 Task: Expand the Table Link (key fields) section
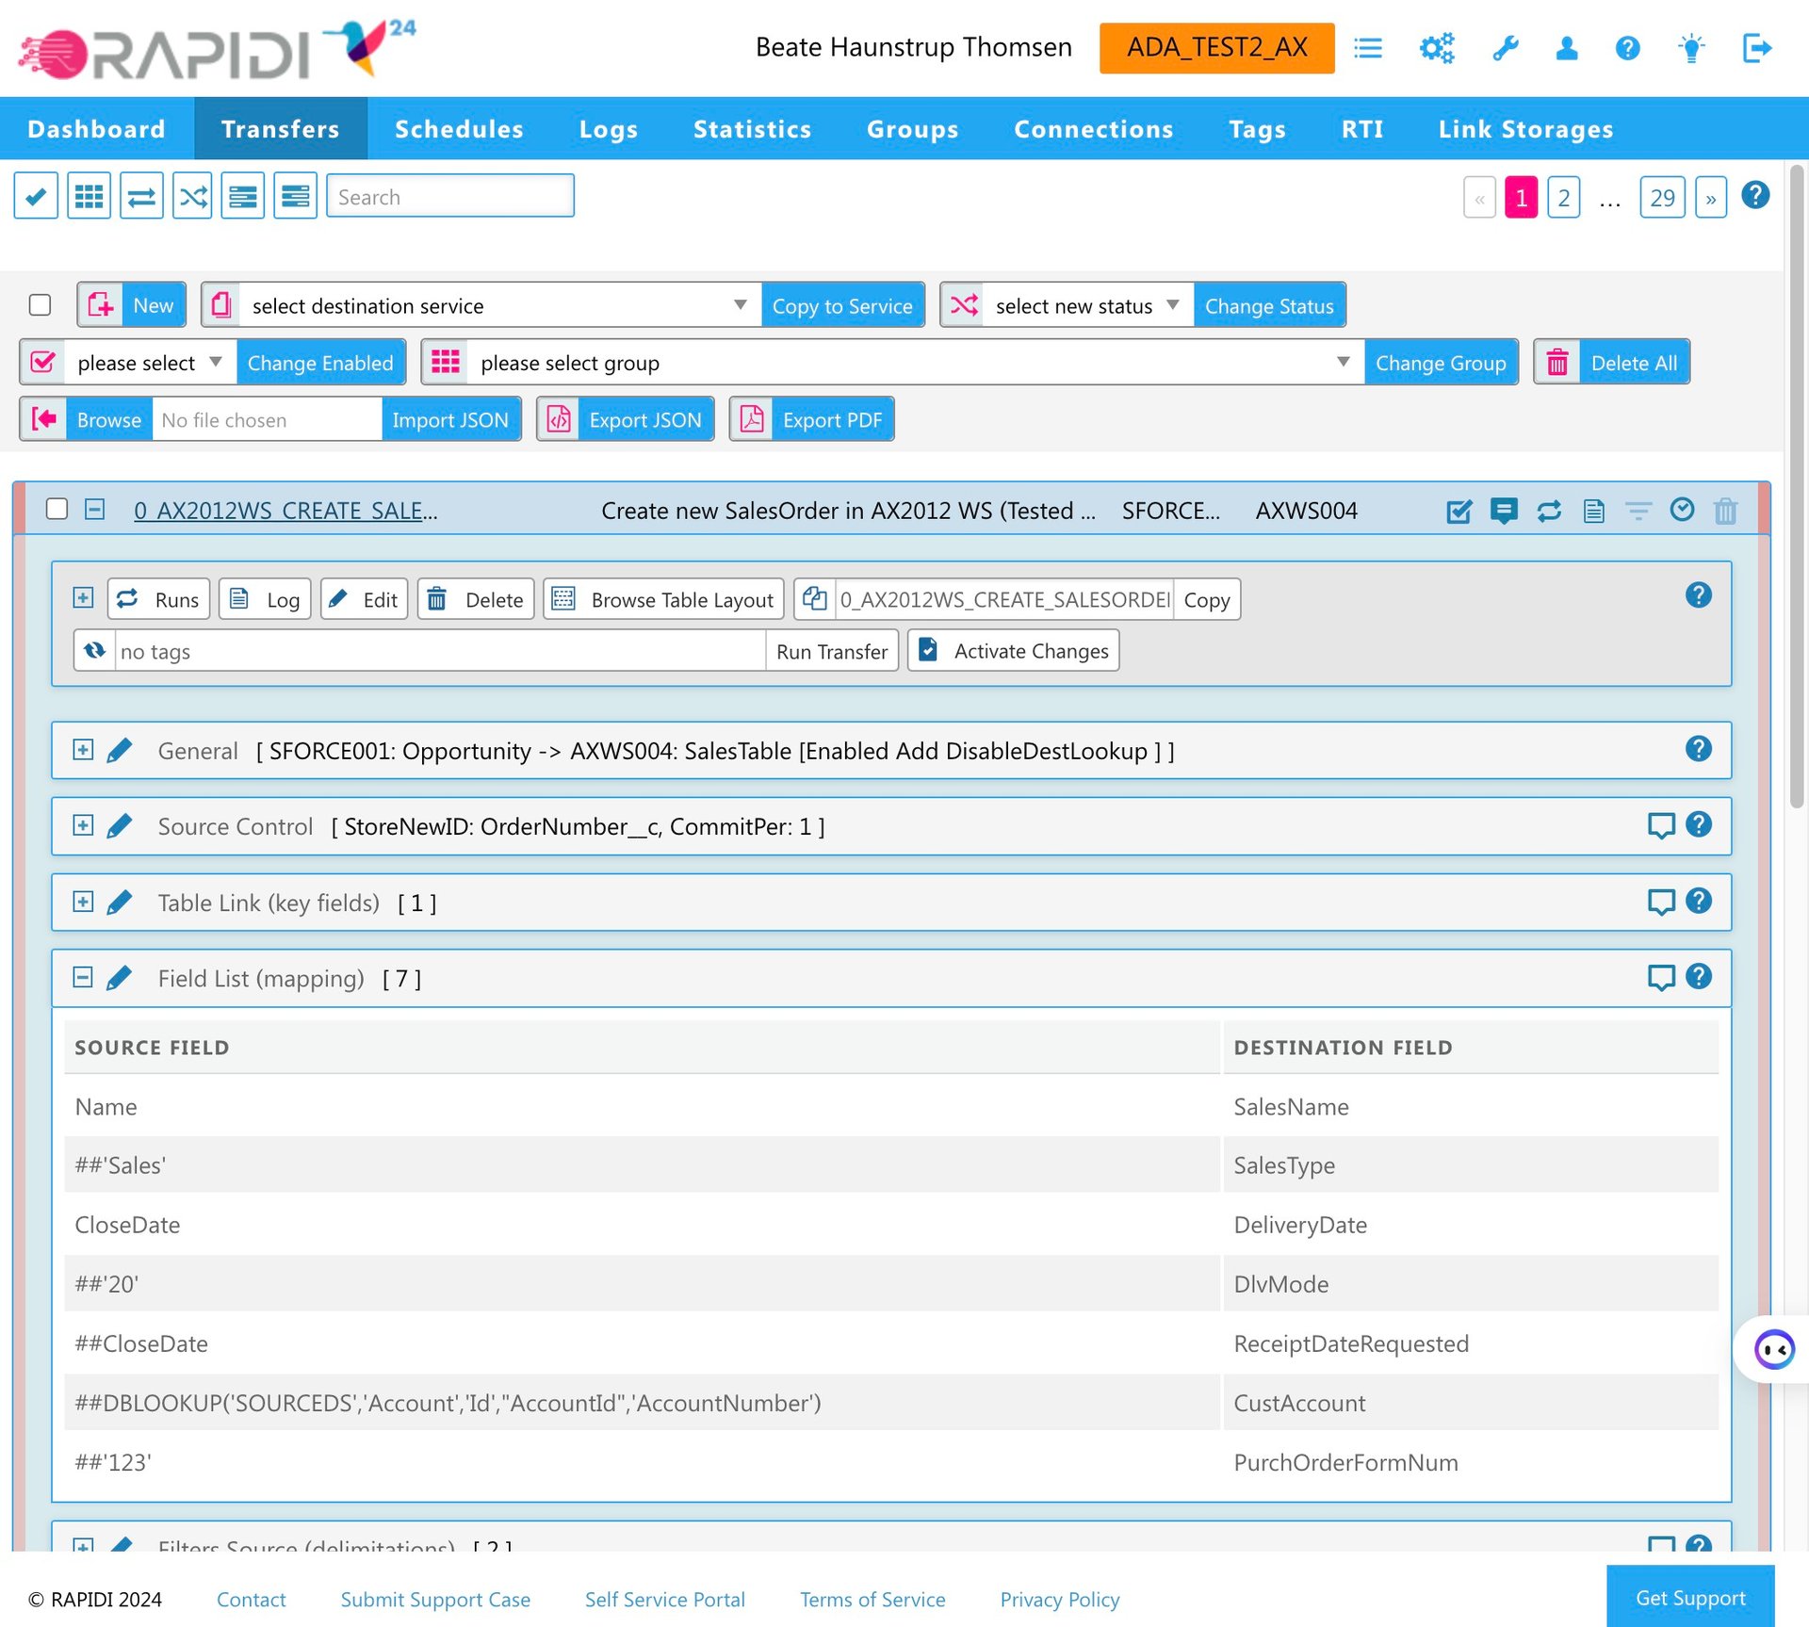[83, 902]
